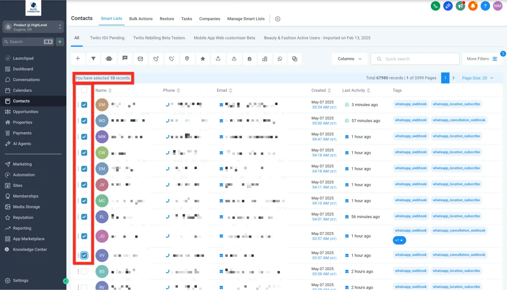The height and width of the screenshot is (290, 507).
Task: Select the Twilio ISV Pending smart list
Action: coord(107,38)
